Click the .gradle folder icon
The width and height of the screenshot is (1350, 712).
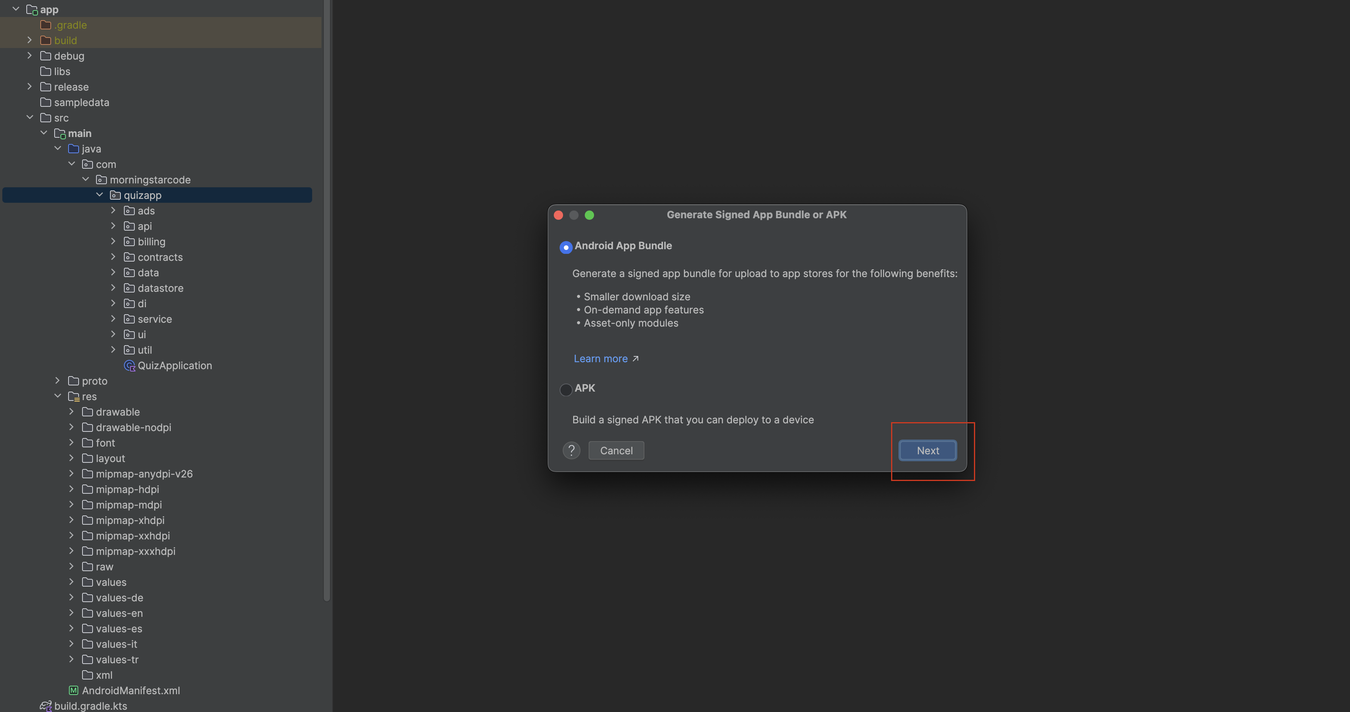tap(46, 25)
